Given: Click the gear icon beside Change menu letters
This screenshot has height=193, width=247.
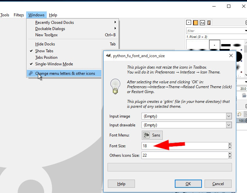Looking at the screenshot, I should (31, 73).
